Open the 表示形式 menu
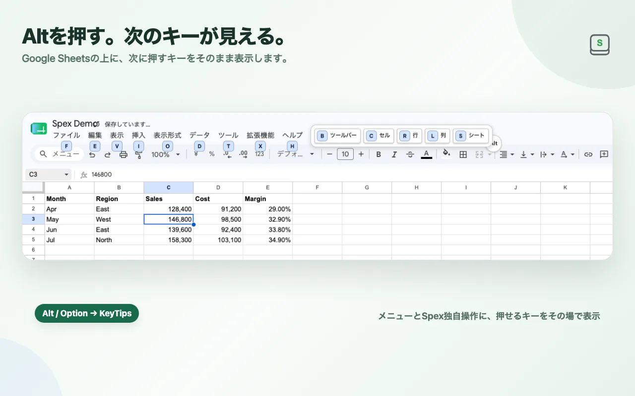 [x=167, y=135]
